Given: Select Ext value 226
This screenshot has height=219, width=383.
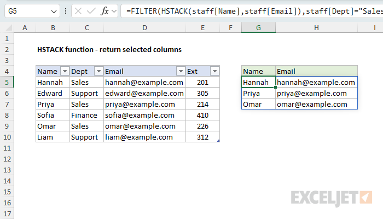Looking at the screenshot, I should pyautogui.click(x=203, y=126).
